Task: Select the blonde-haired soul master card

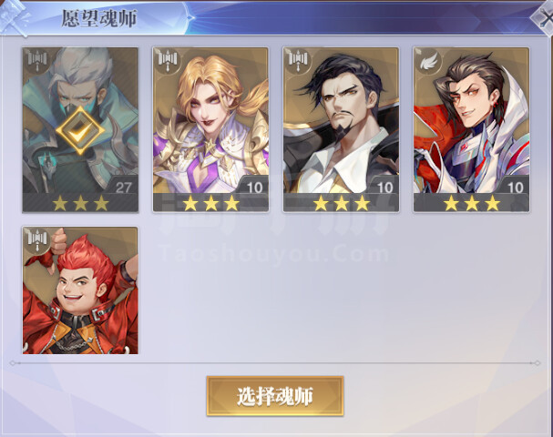Action: pyautogui.click(x=210, y=129)
